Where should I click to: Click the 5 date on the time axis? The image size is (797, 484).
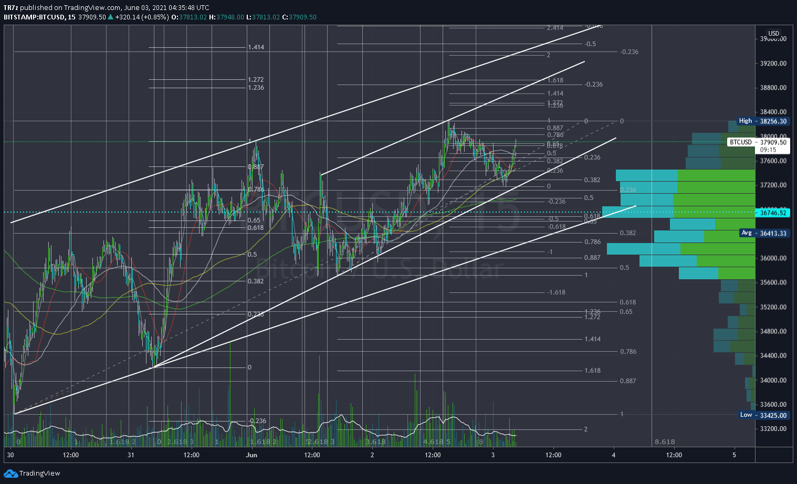click(734, 455)
